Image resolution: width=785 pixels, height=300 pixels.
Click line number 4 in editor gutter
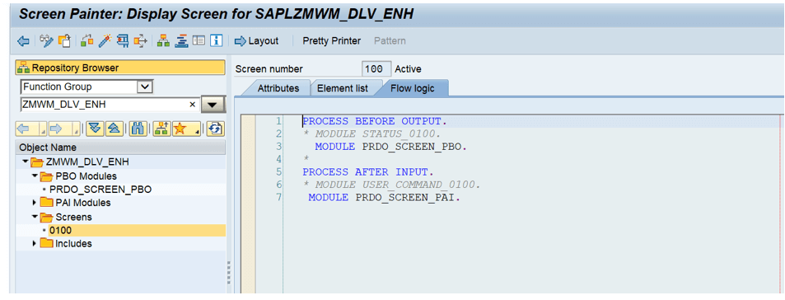(x=279, y=159)
